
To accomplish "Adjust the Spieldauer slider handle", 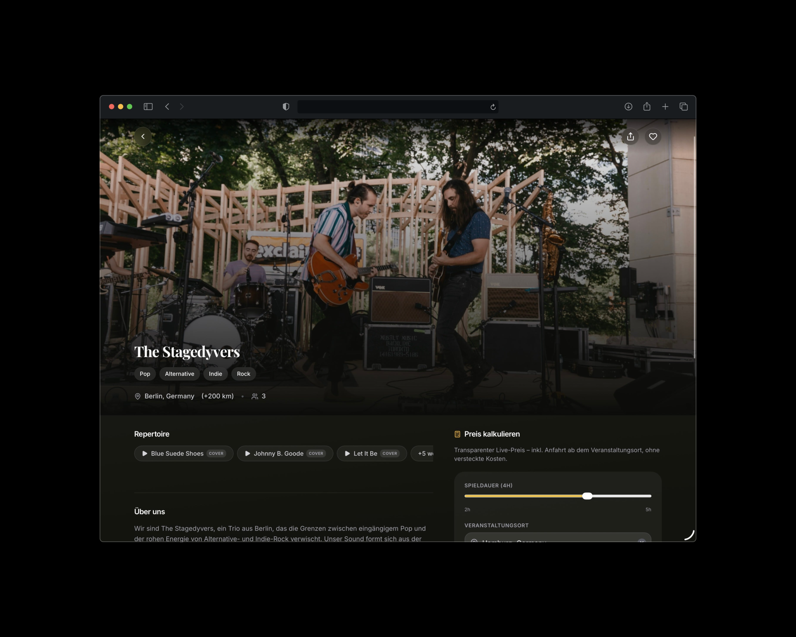I will tap(587, 496).
